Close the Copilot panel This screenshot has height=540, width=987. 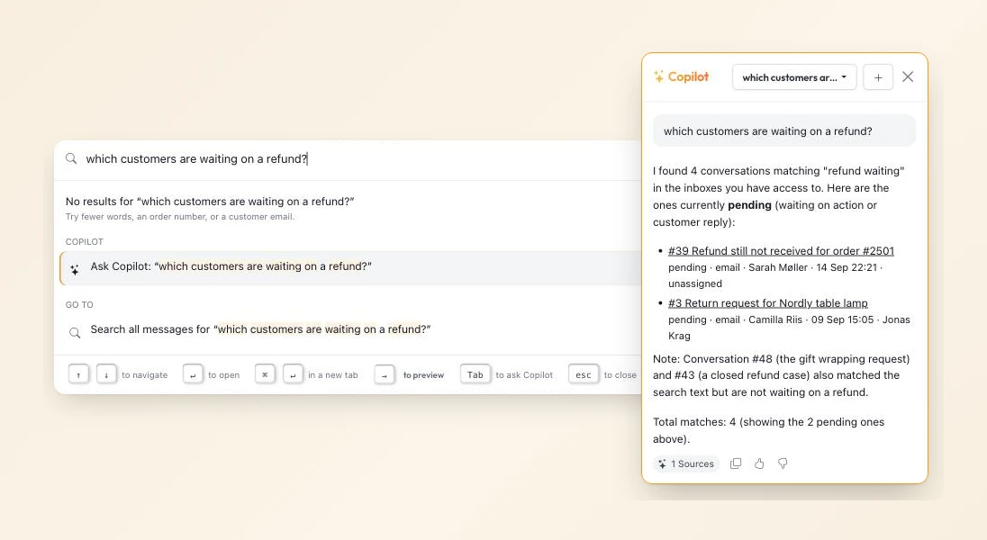pyautogui.click(x=908, y=76)
